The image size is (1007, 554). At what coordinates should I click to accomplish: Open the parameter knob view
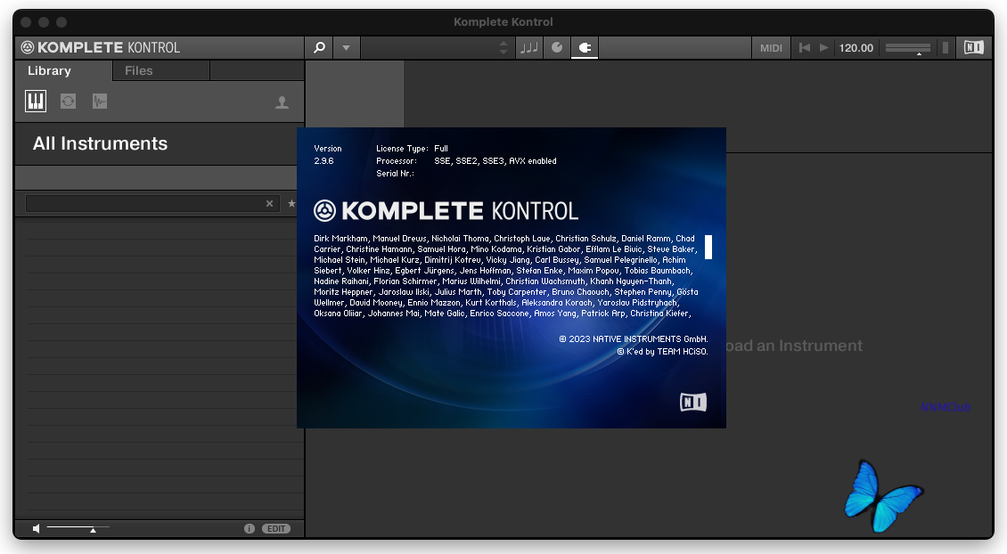pos(557,47)
